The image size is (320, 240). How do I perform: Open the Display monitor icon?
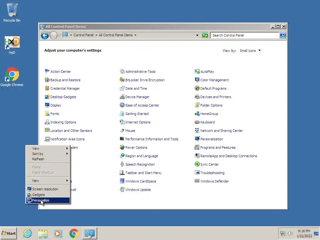pos(47,105)
